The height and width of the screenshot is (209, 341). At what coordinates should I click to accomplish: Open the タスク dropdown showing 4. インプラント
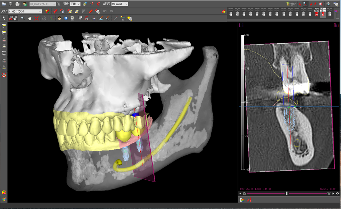click(25, 11)
